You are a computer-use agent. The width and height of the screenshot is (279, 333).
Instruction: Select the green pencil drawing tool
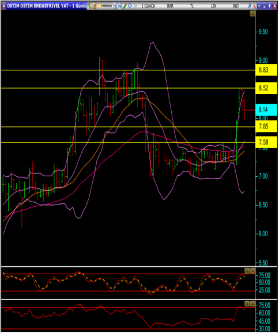(125, 6)
